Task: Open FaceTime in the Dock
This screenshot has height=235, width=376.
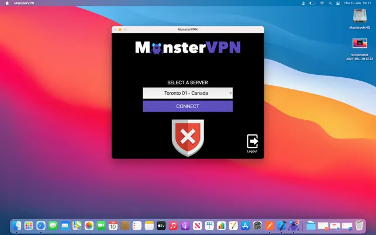Action: [x=101, y=226]
